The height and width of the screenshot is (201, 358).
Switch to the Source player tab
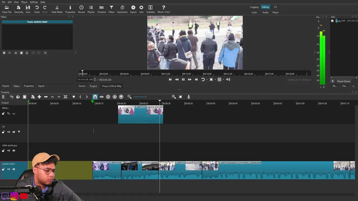click(x=82, y=86)
